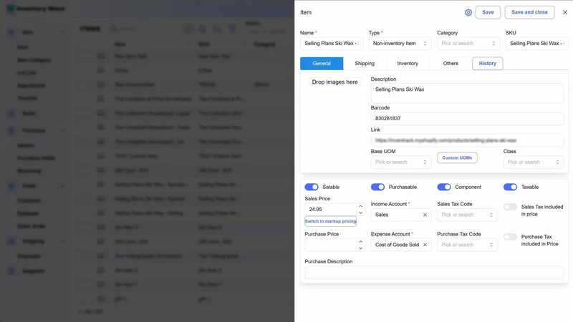Click Switch to markup pricing
This screenshot has height=322, width=573.
[x=330, y=221]
